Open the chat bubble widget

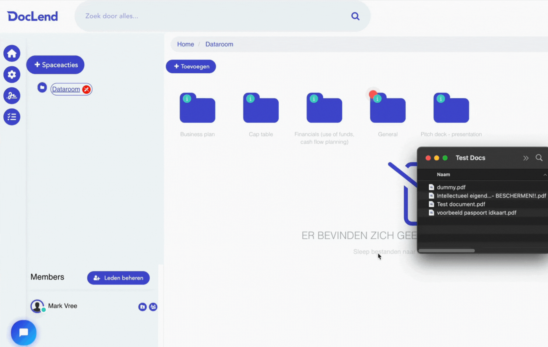24,333
